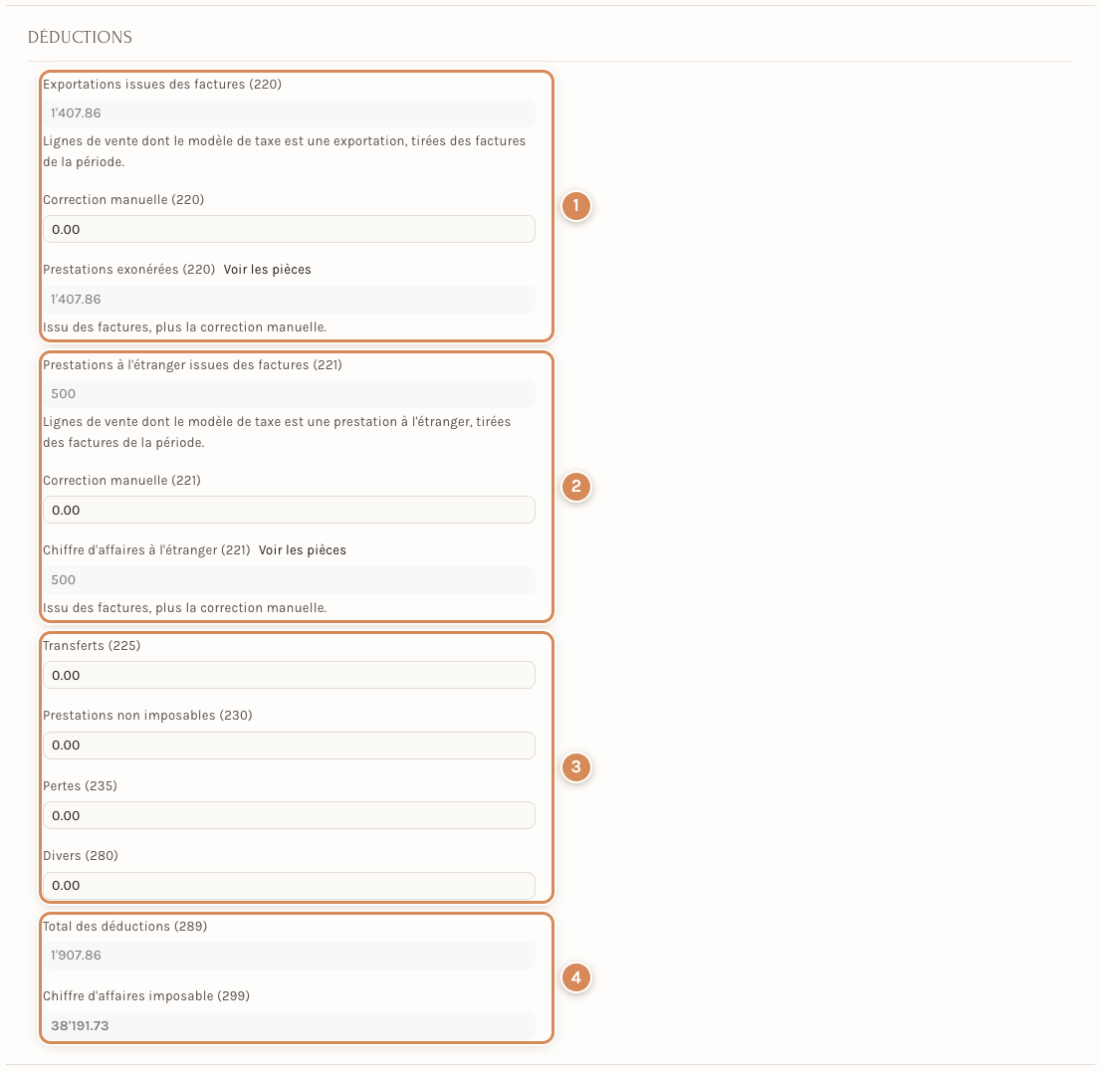The image size is (1101, 1071).
Task: Click the DÉDUCTIONS section heading
Action: click(x=80, y=37)
